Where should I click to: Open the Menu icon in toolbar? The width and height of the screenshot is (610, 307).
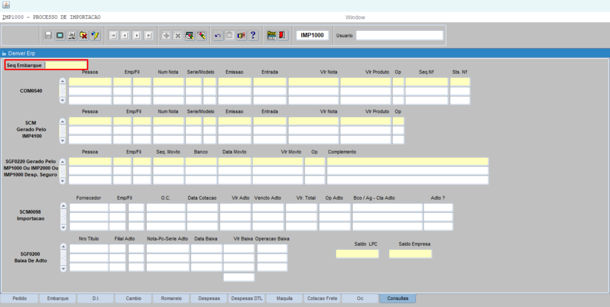pos(271,35)
